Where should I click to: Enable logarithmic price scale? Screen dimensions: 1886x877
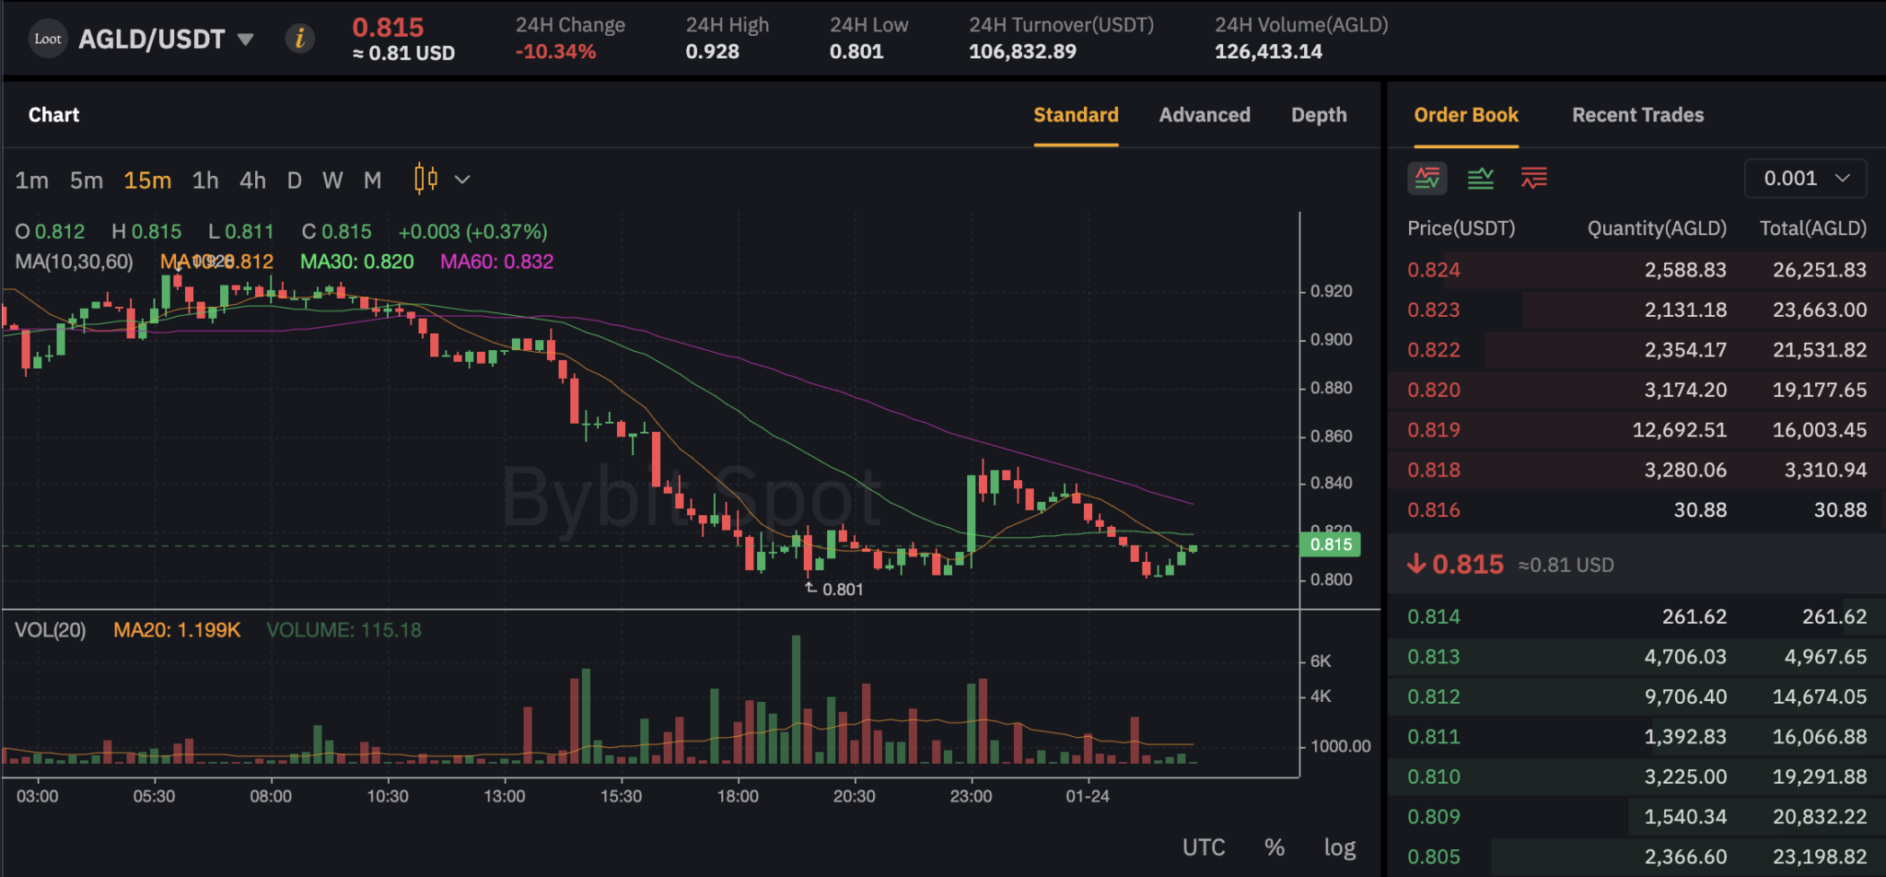[1339, 847]
